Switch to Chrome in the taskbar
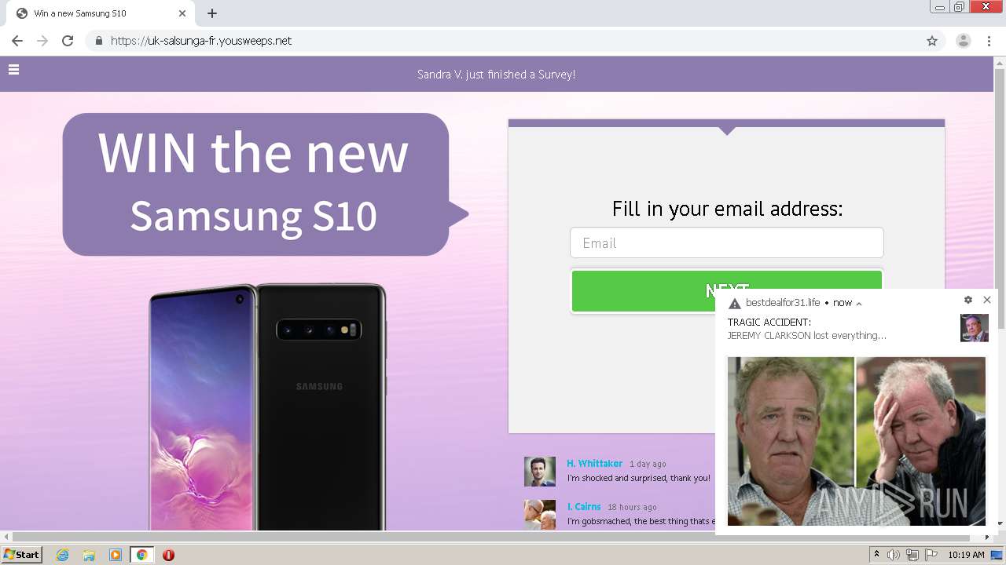 coord(141,555)
